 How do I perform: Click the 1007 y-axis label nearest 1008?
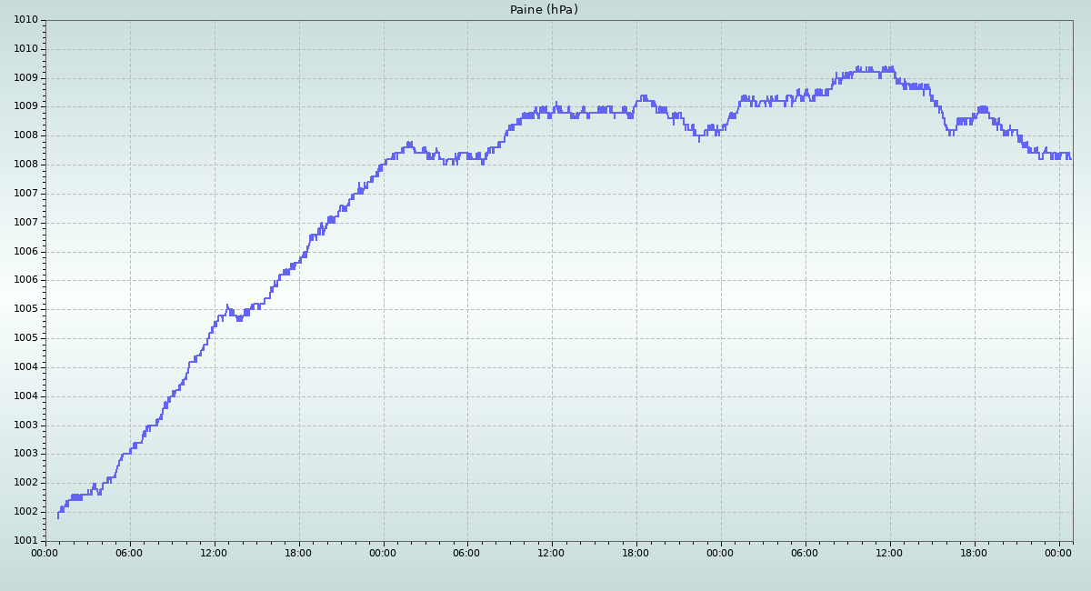tap(26, 194)
